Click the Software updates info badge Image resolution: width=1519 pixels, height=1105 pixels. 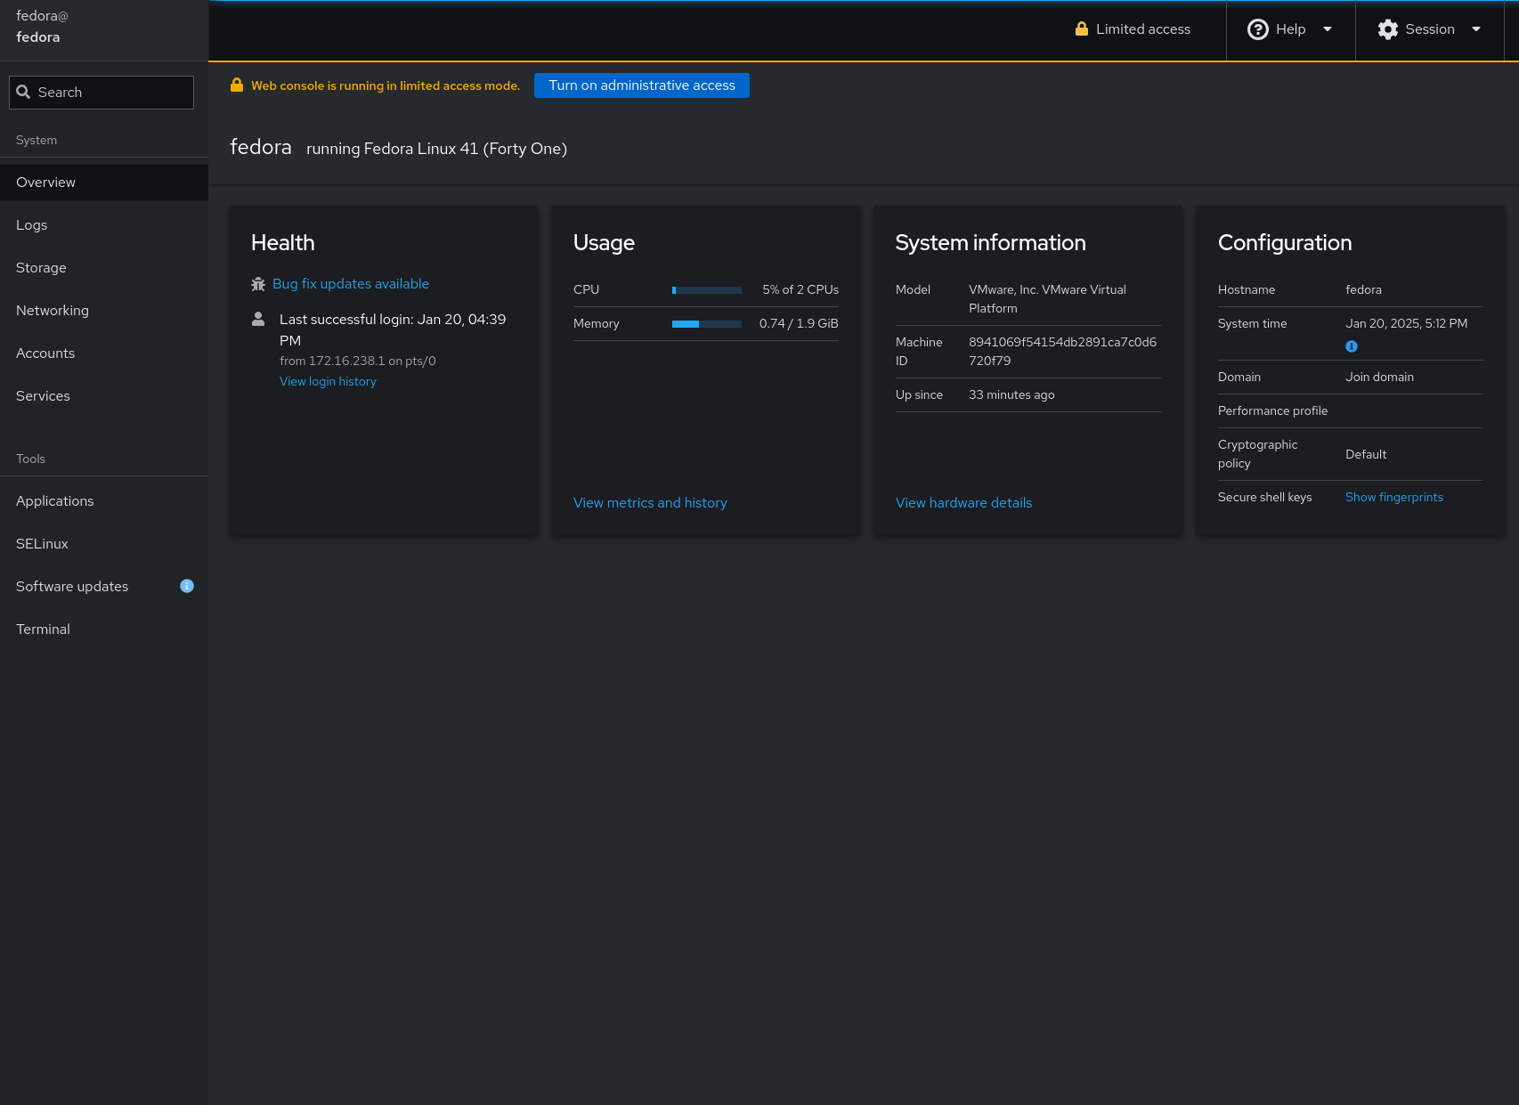pos(187,586)
